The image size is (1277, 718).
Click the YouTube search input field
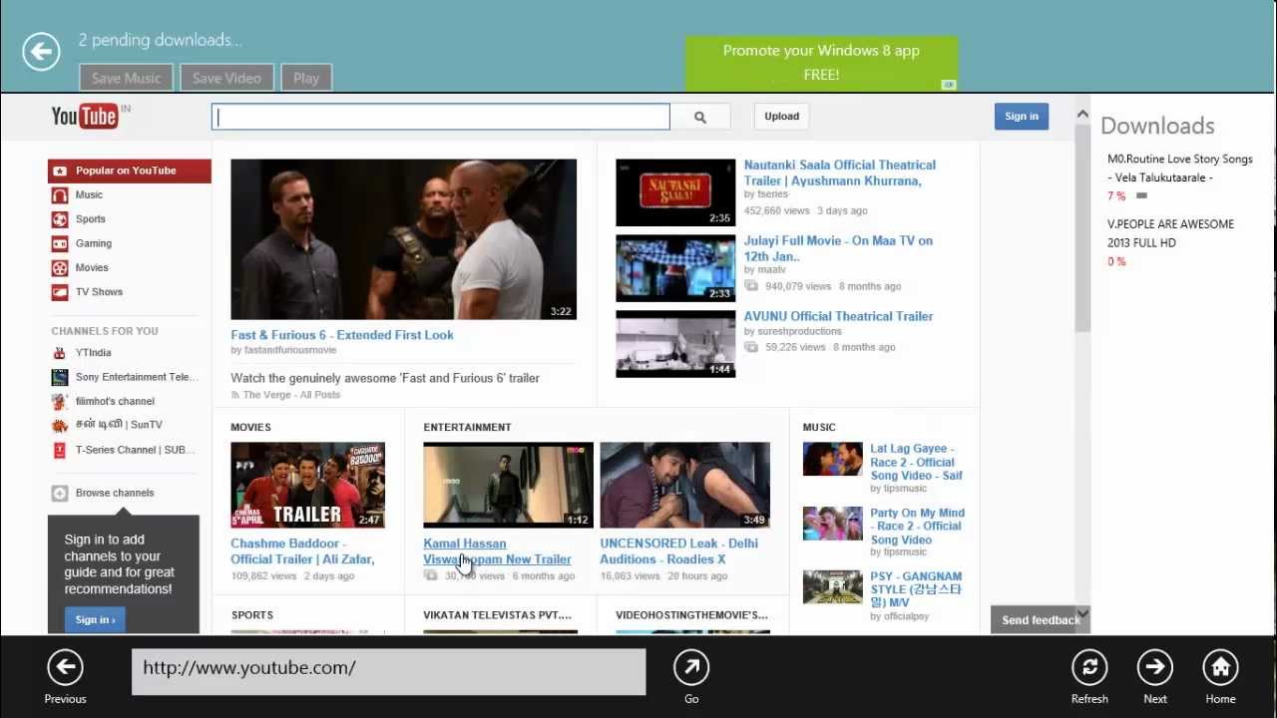(x=441, y=117)
